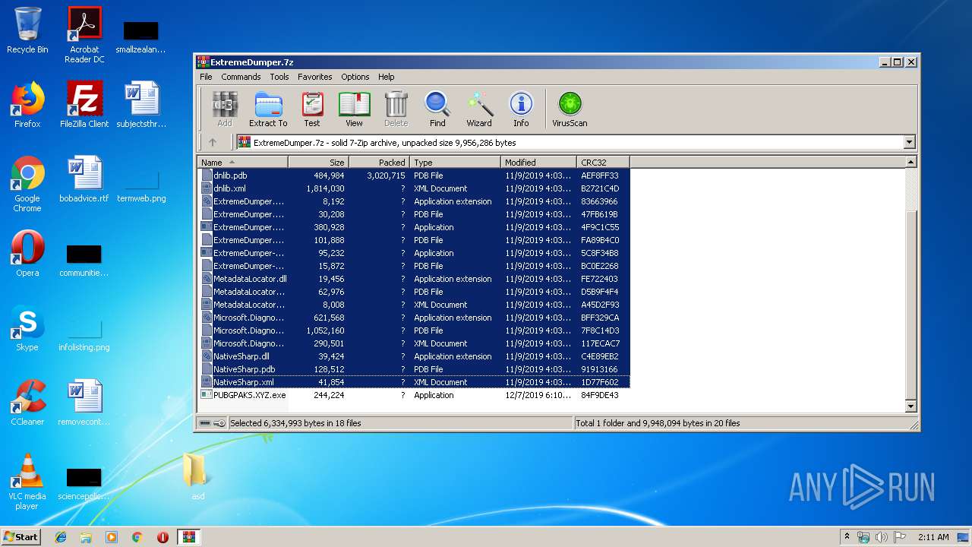Select the dnlib.pdb file row
Image resolution: width=972 pixels, height=547 pixels.
(414, 175)
